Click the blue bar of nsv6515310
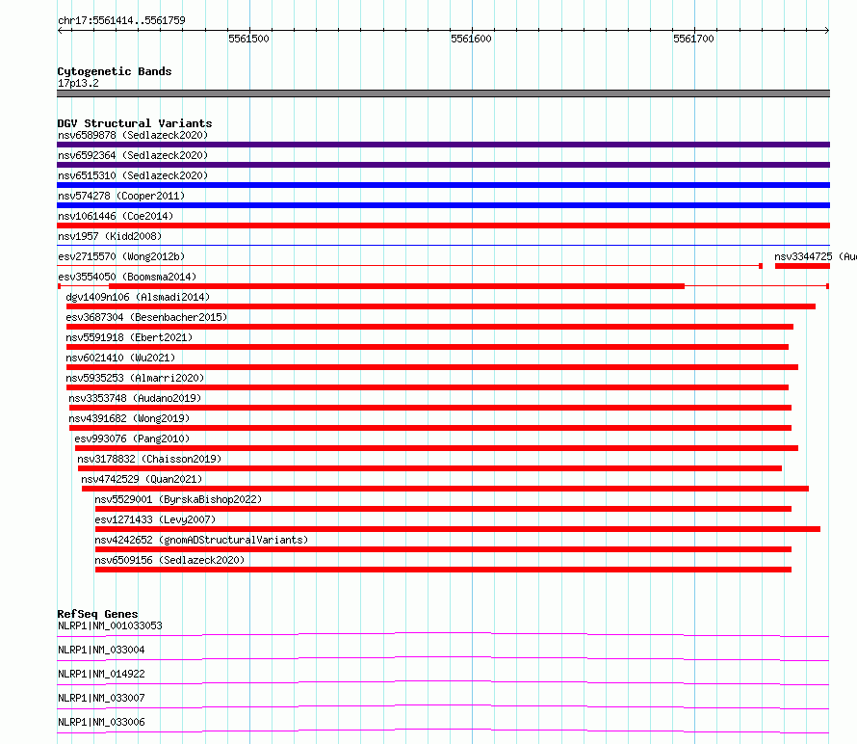This screenshot has height=744, width=857. [x=443, y=185]
